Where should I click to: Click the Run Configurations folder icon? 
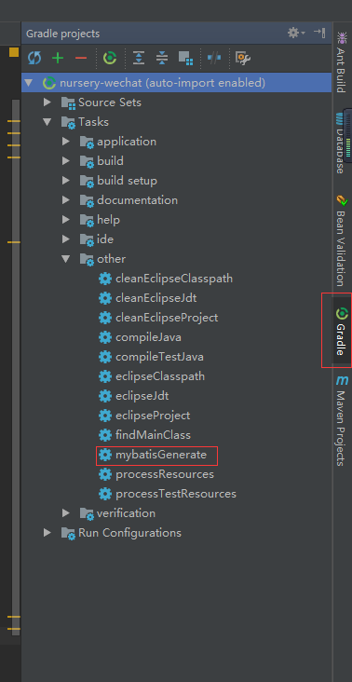point(68,533)
